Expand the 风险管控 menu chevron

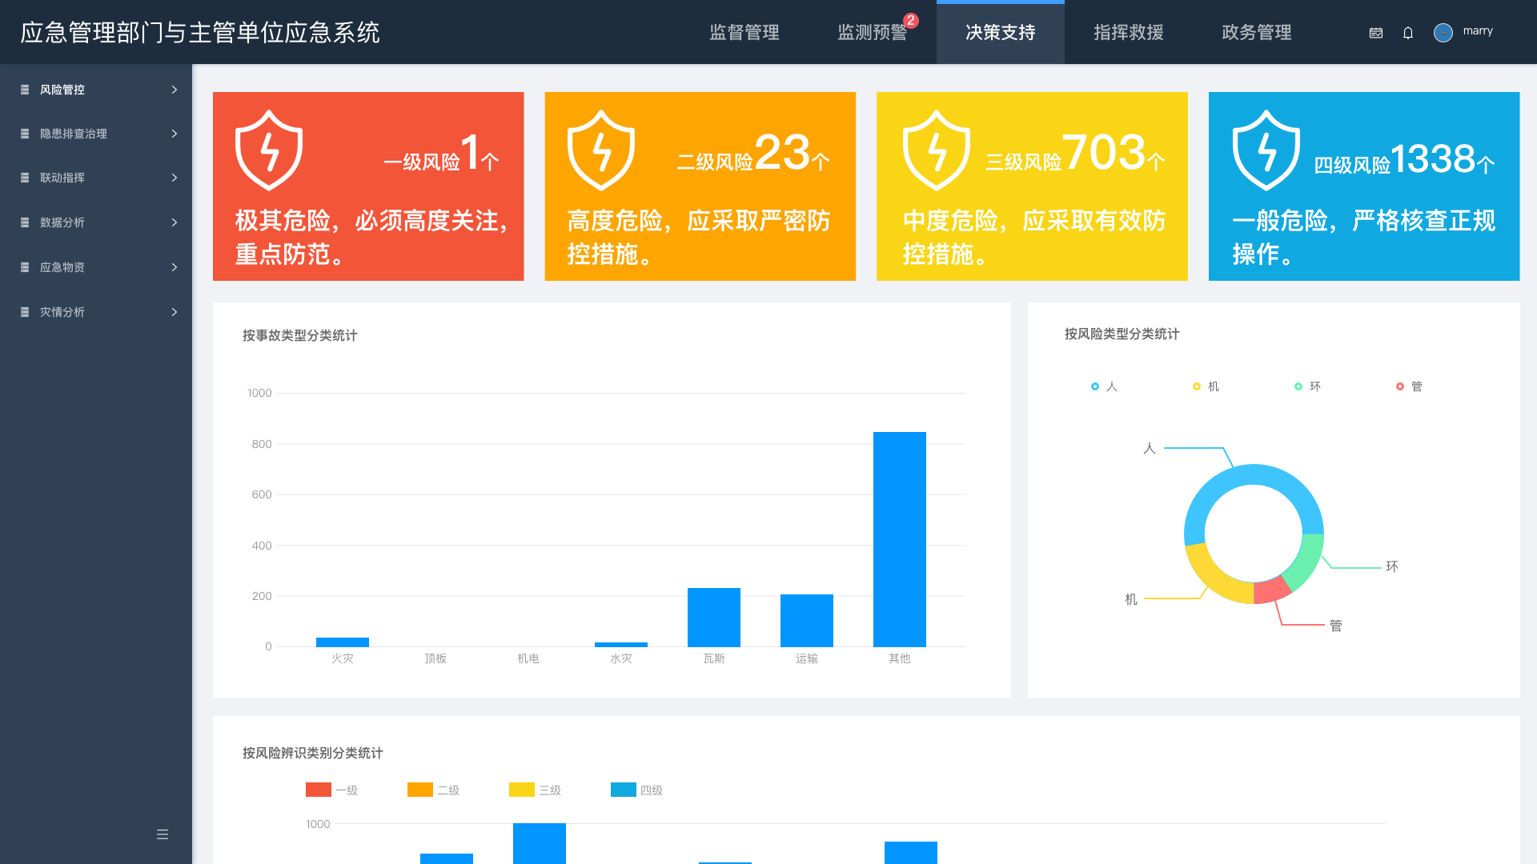pyautogui.click(x=175, y=90)
